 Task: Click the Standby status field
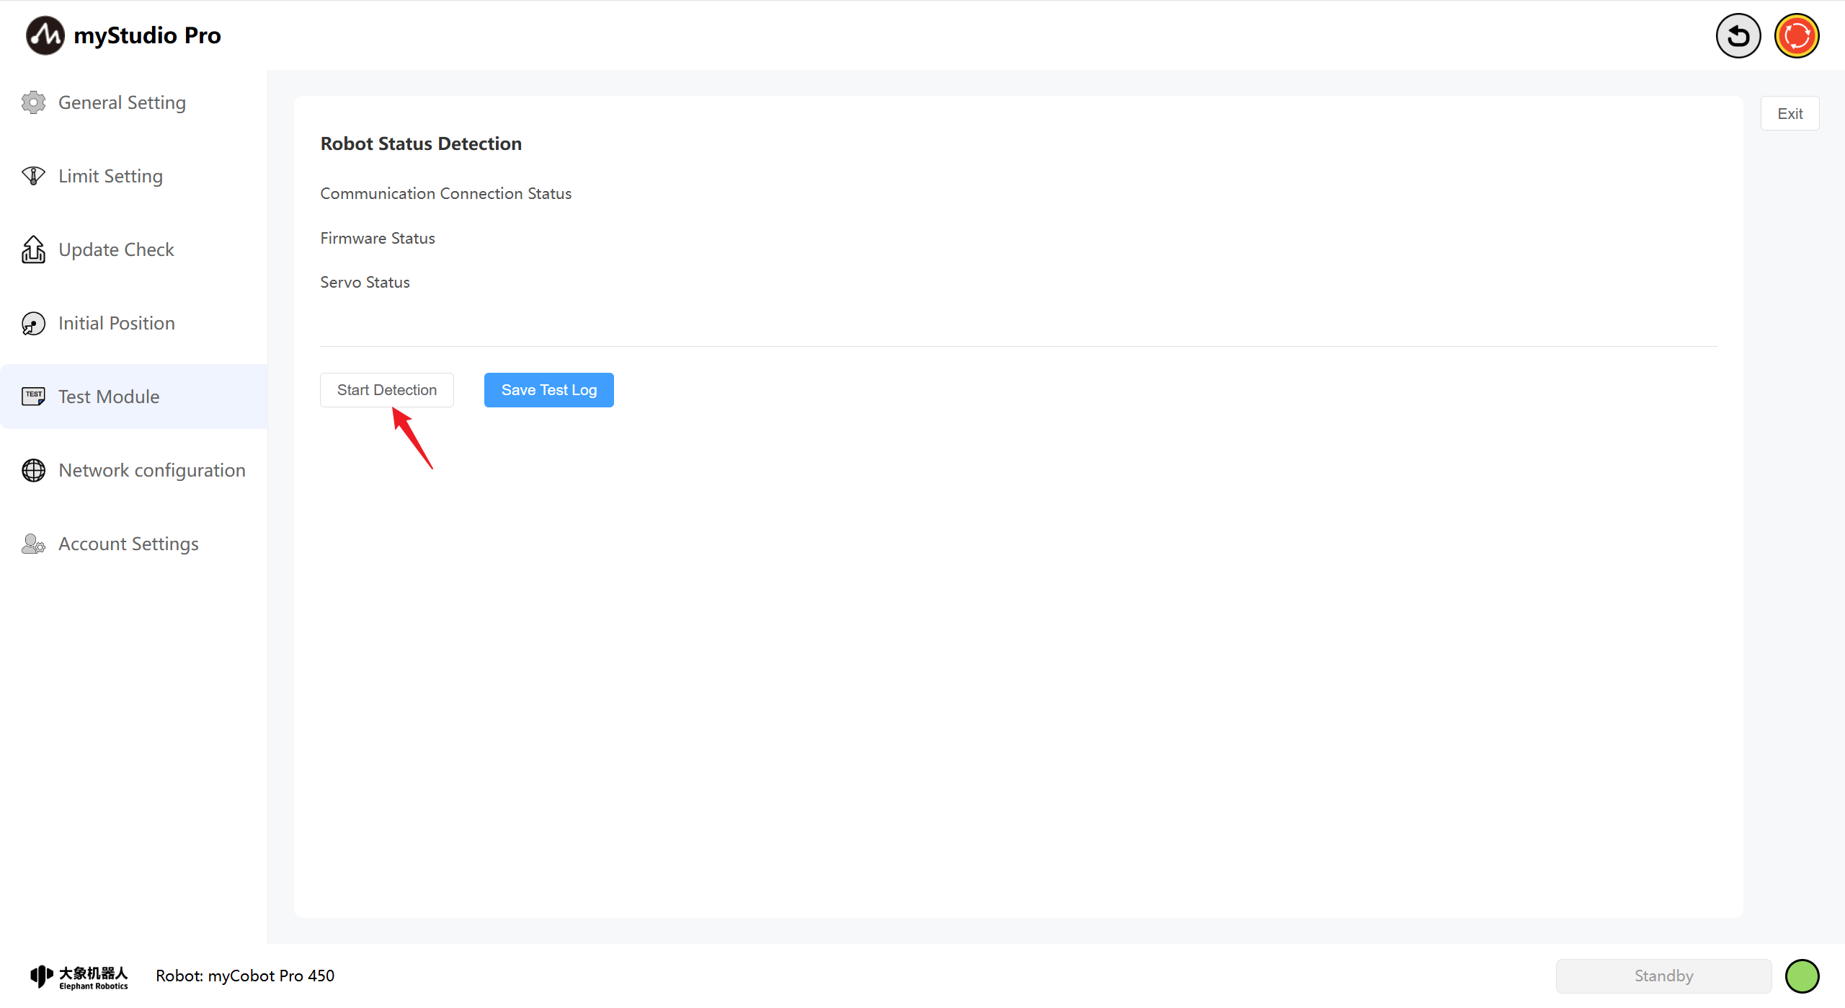coord(1663,976)
